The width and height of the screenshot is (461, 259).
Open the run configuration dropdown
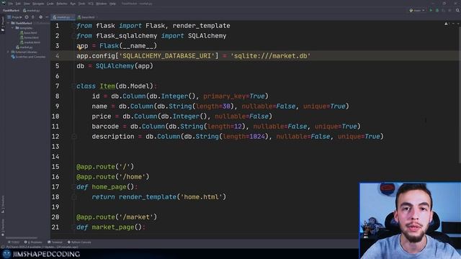pyautogui.click(x=417, y=11)
